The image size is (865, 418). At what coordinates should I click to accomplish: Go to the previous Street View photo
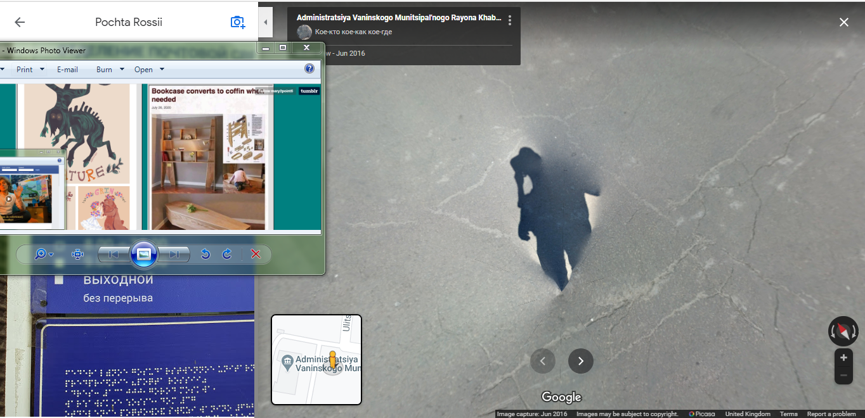pos(543,361)
